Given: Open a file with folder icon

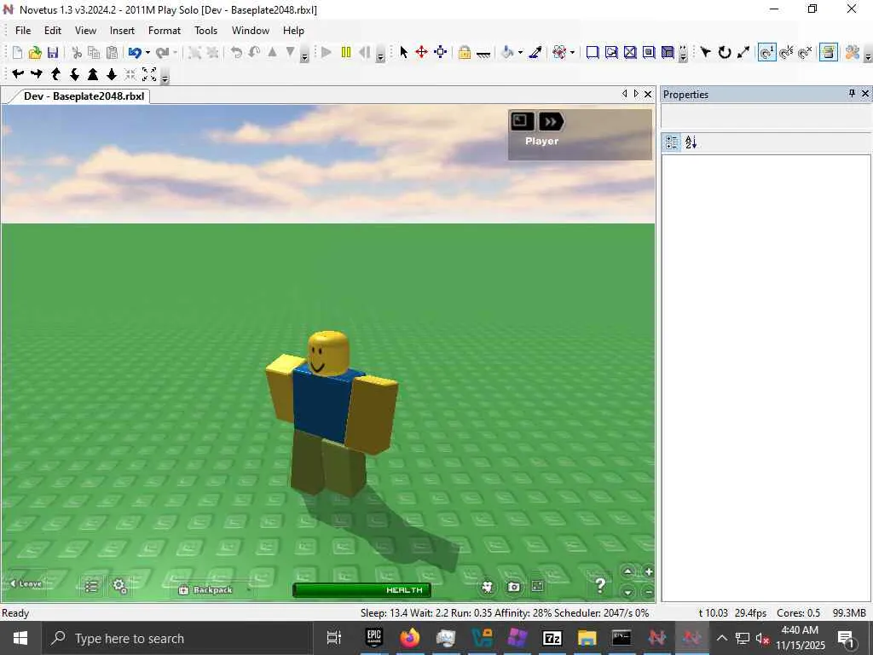Looking at the screenshot, I should tap(35, 52).
